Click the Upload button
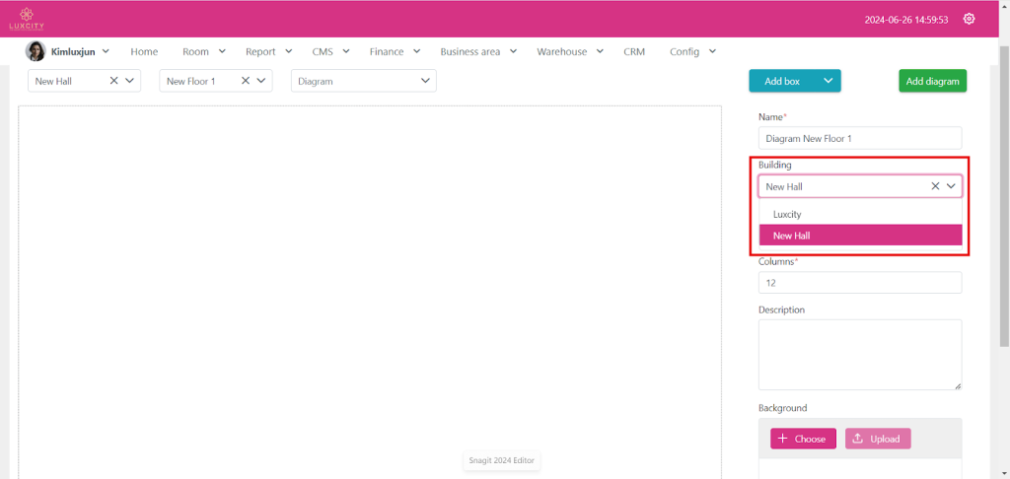1010x479 pixels. [878, 439]
